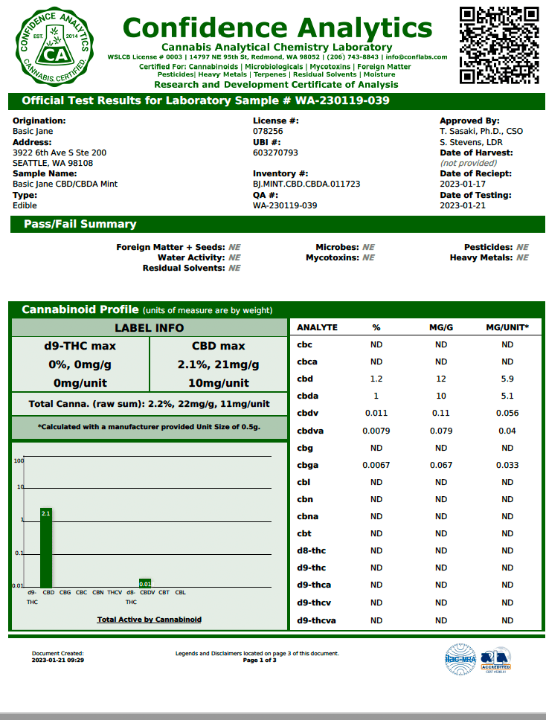Click the SEATTLE, WA 98108 text

click(x=53, y=163)
